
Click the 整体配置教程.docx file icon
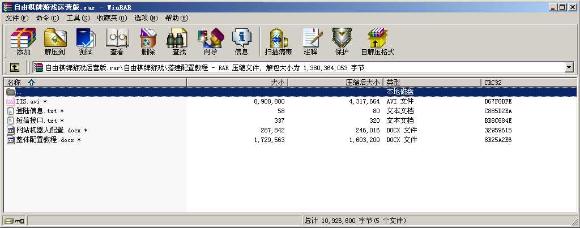(x=10, y=140)
